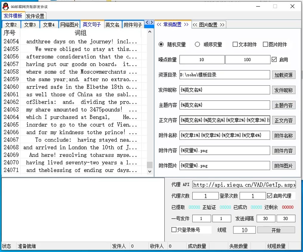This screenshot has height=252, width=303.
Task: Click the phrase list scroll-down arrow
Action: [x=150, y=171]
